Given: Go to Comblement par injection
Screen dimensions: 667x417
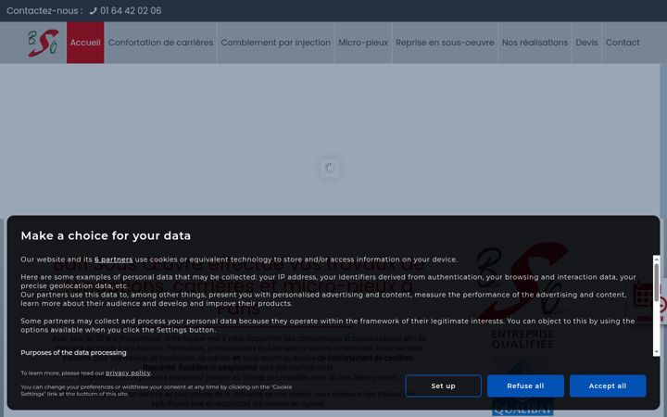Looking at the screenshot, I should pos(276,43).
